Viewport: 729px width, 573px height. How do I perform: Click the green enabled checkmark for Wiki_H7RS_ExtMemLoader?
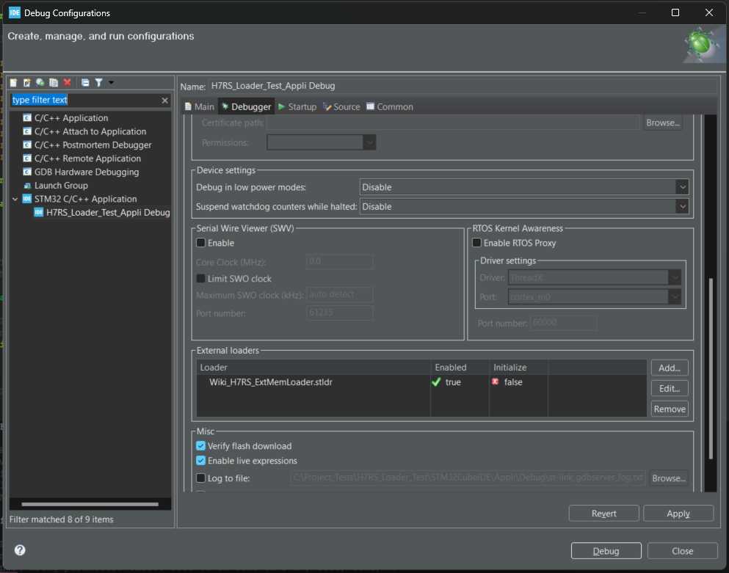[436, 382]
